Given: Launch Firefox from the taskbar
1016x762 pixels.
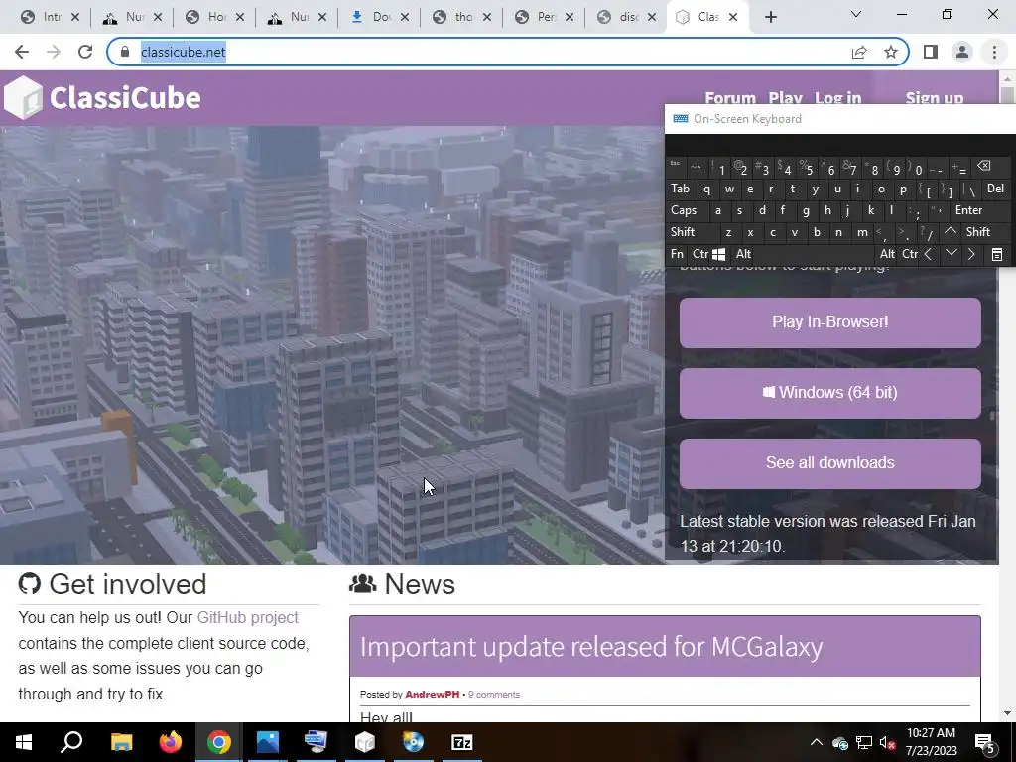Looking at the screenshot, I should pos(171,742).
